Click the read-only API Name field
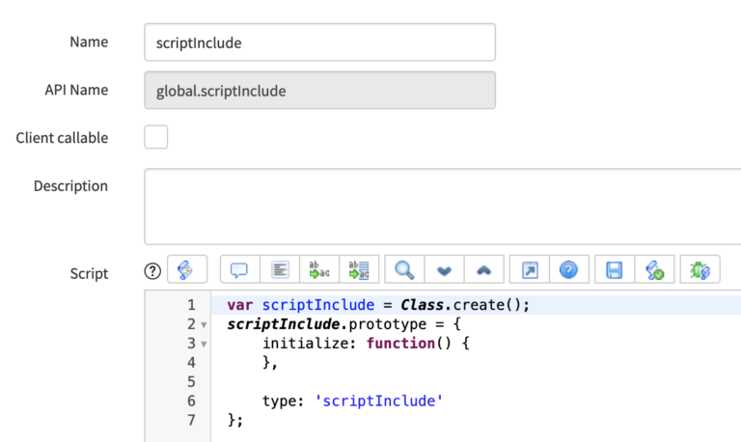This screenshot has height=442, width=741. 319,91
